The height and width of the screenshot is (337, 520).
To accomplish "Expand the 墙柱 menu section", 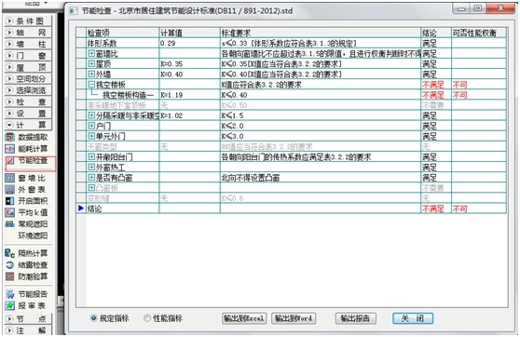I will click(28, 44).
